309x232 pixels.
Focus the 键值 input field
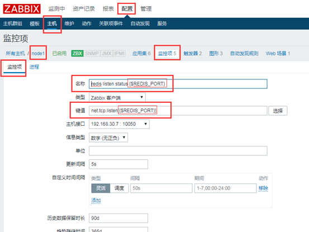(178, 111)
